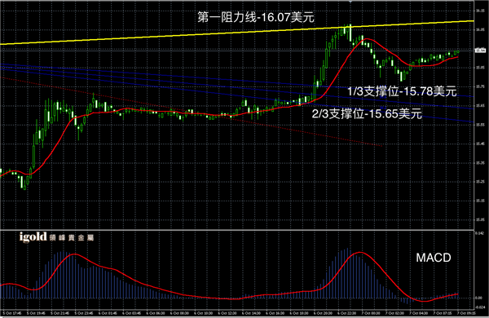This screenshot has height=318, width=489.
Task: Select the red dotted descending trend line
Action: pyautogui.click(x=191, y=112)
